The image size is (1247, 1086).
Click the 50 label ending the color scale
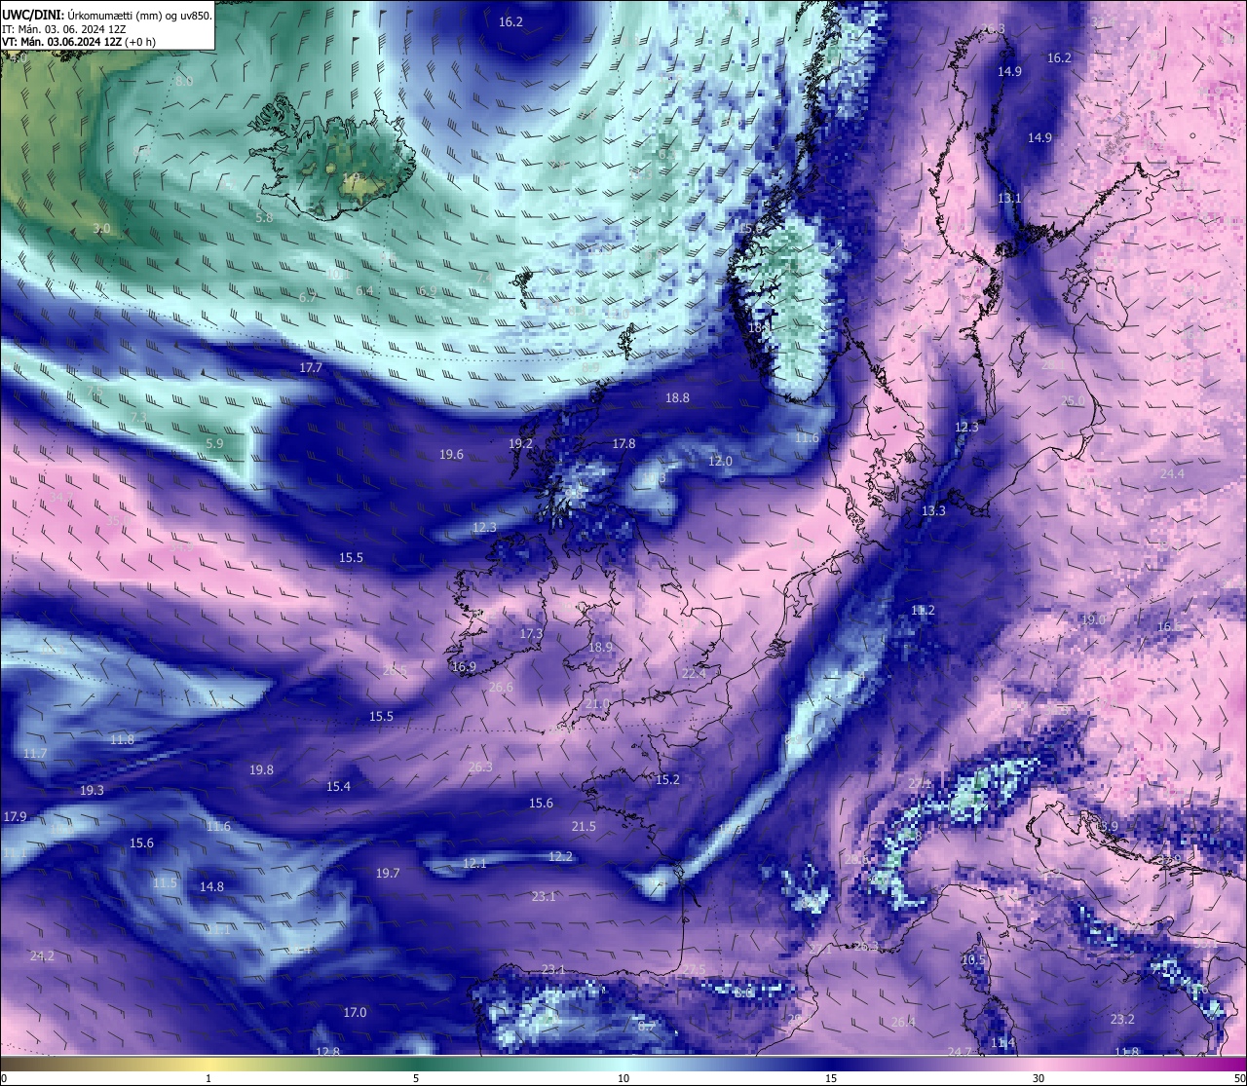(1239, 1078)
